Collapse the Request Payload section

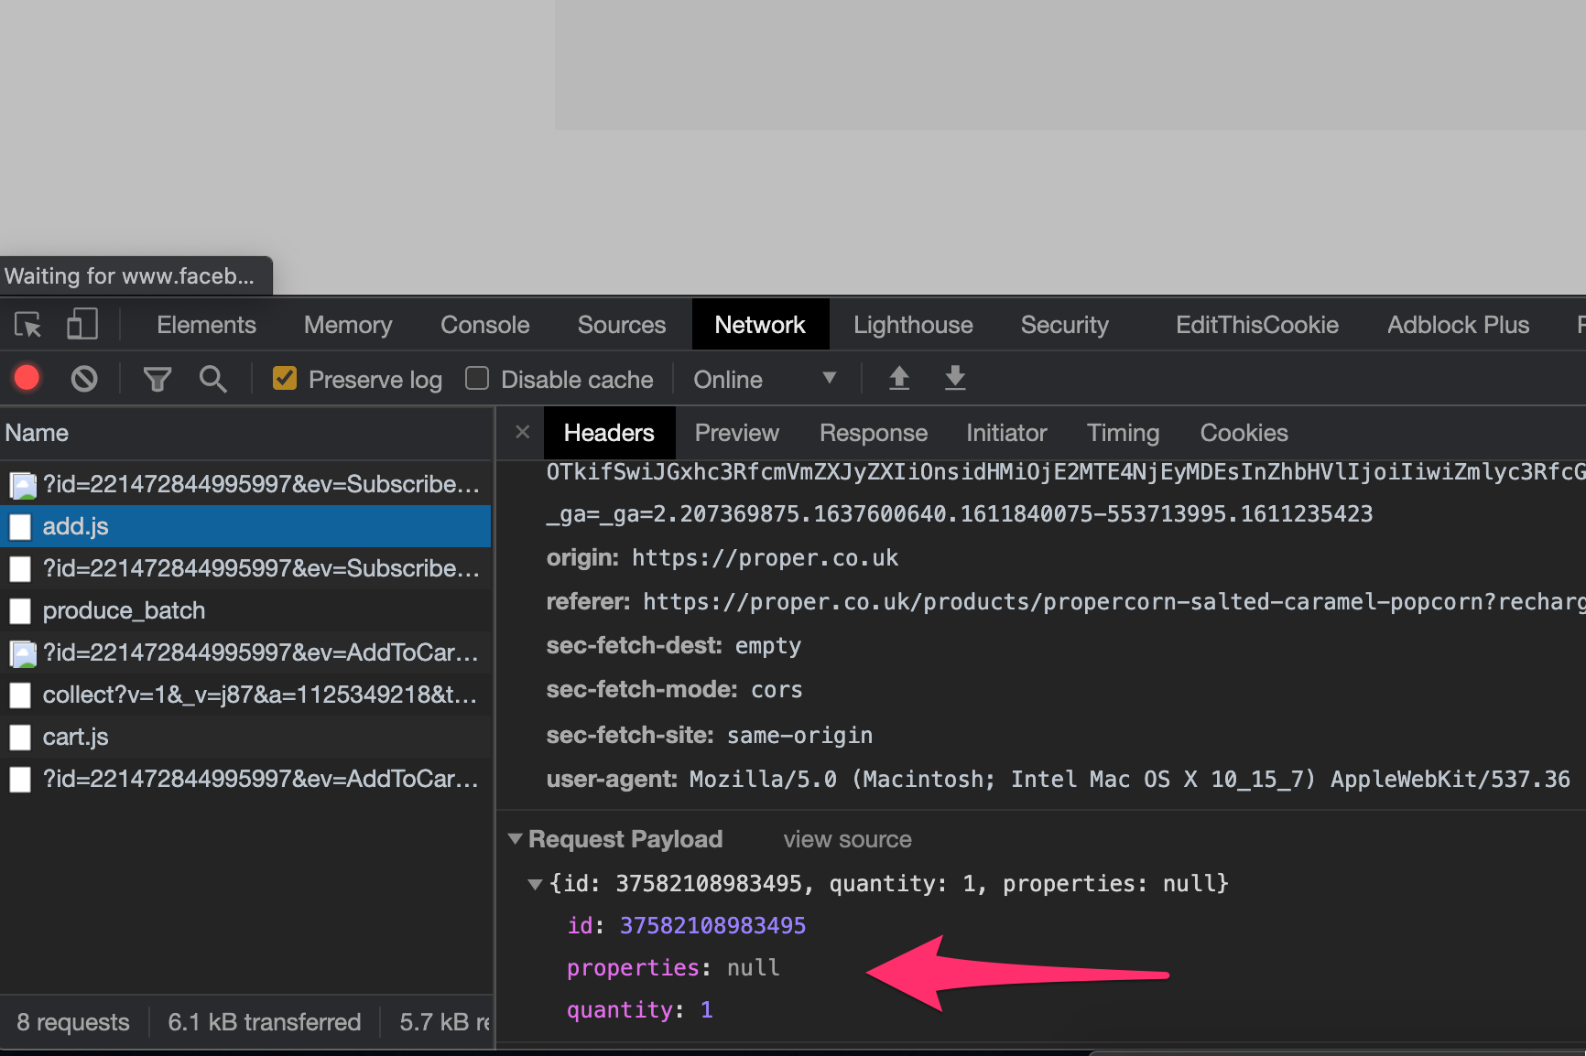(x=516, y=839)
